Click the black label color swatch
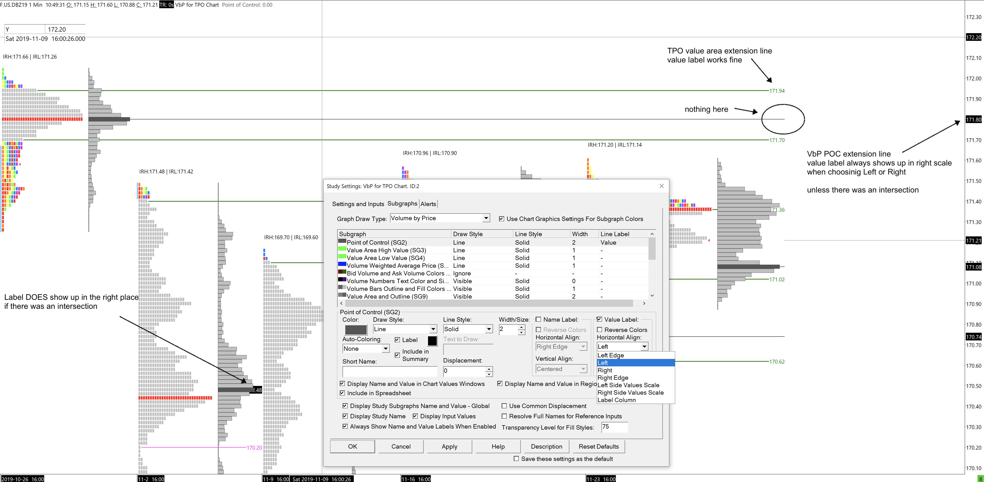Screen dimensions: 984x482 [432, 341]
